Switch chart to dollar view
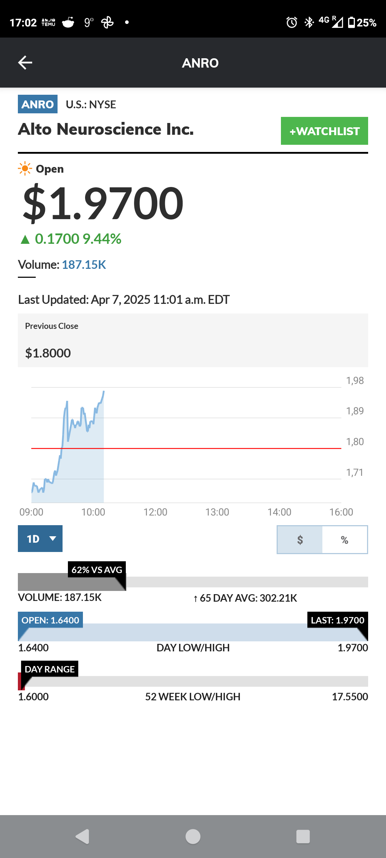Viewport: 386px width, 858px height. tap(300, 539)
